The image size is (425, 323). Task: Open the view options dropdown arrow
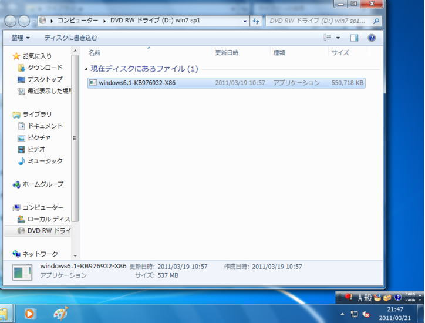point(338,38)
